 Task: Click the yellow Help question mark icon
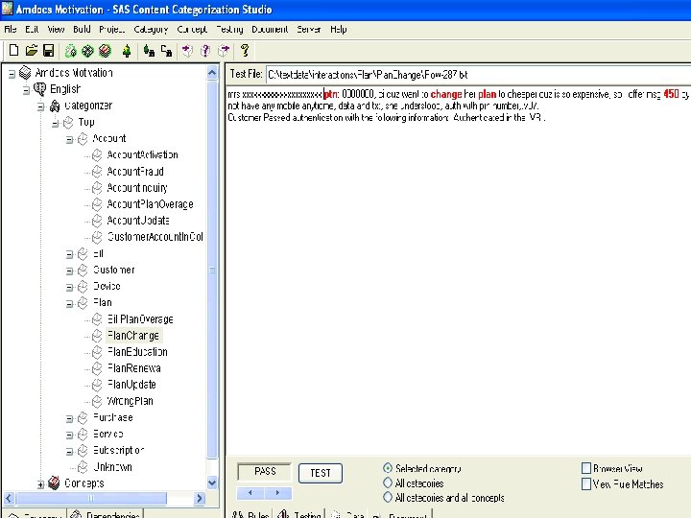(245, 51)
